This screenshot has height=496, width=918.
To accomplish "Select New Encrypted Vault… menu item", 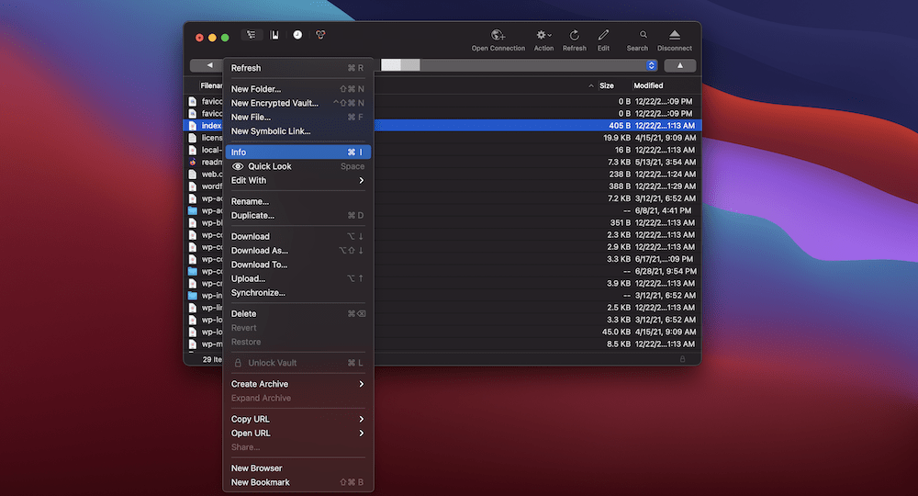I will [298, 103].
